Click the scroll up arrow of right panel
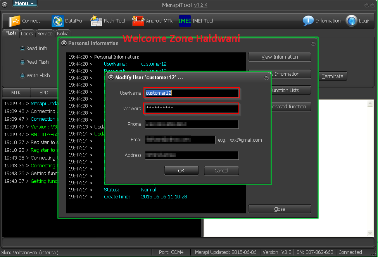The height and width of the screenshot is (257, 378). pyautogui.click(x=370, y=104)
